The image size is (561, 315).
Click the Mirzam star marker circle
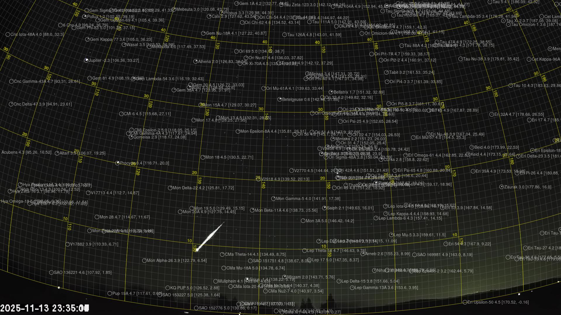[285, 277]
